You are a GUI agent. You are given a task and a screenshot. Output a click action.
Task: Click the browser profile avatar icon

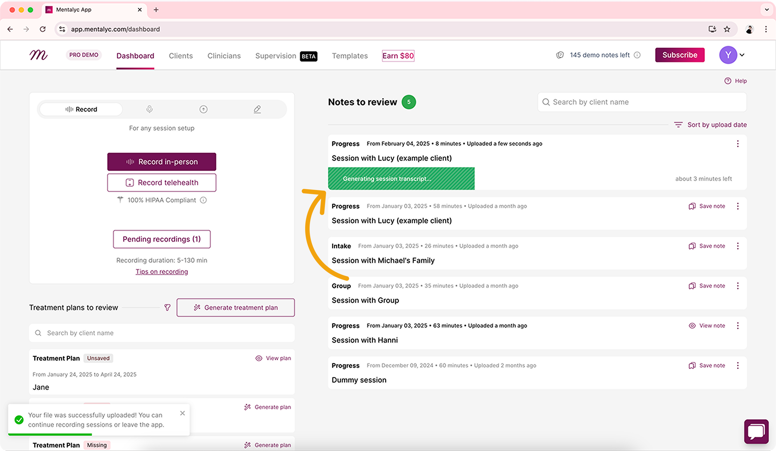pyautogui.click(x=749, y=29)
